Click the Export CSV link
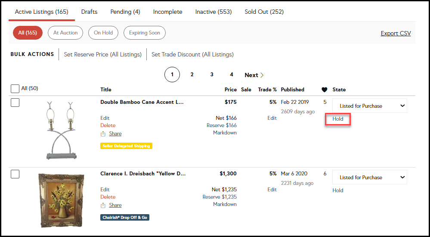The image size is (430, 237). tap(396, 33)
